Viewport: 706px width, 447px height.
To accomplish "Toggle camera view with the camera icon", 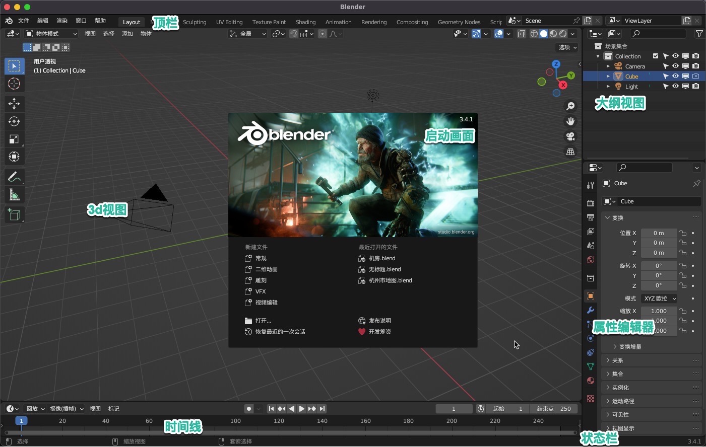I will click(570, 136).
